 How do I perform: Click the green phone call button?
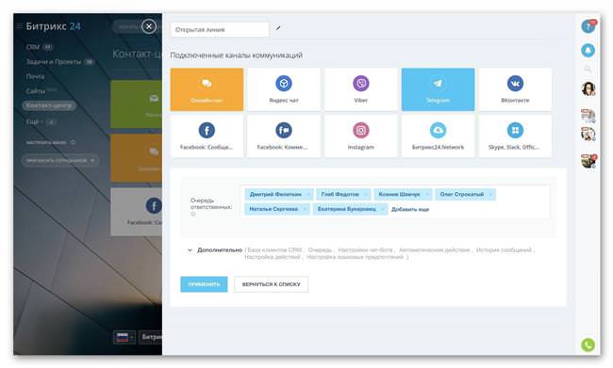(x=588, y=344)
